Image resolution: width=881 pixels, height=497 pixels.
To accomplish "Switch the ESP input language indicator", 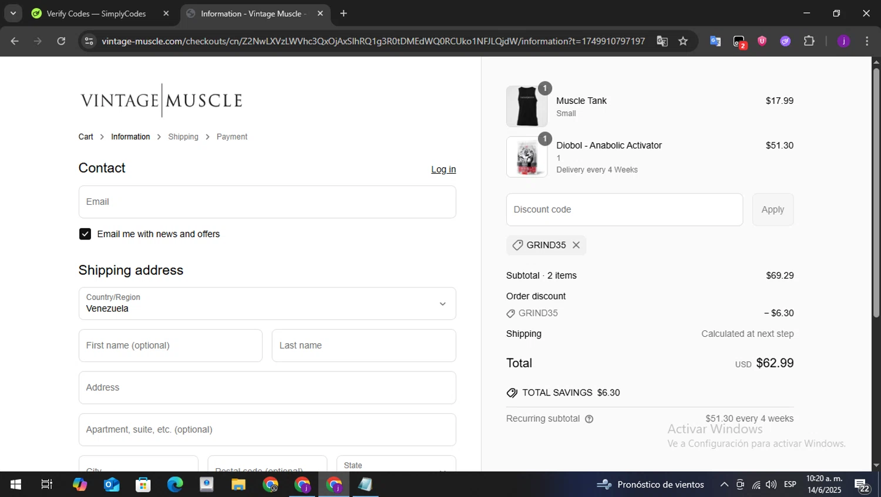I will (791, 485).
